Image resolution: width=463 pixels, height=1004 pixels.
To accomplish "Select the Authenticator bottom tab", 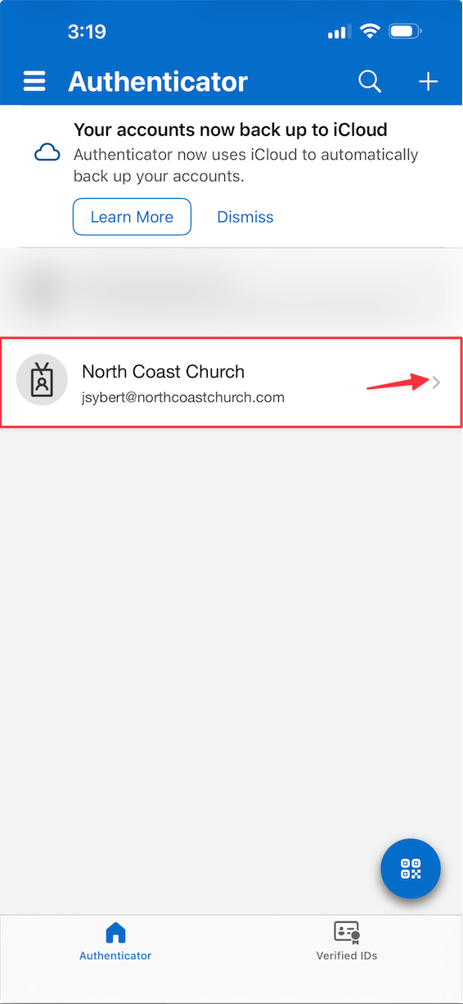I will (115, 942).
